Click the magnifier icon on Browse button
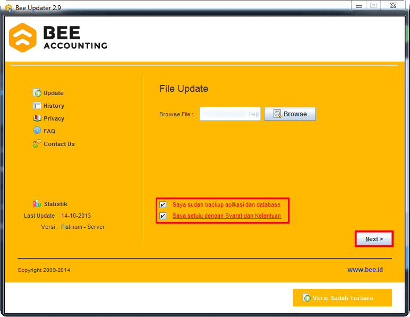This screenshot has width=410, height=317. 277,114
